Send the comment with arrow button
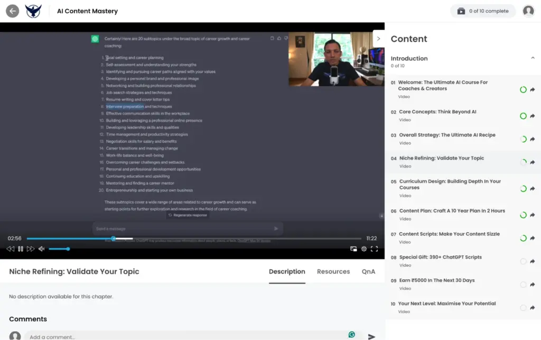 click(x=371, y=336)
